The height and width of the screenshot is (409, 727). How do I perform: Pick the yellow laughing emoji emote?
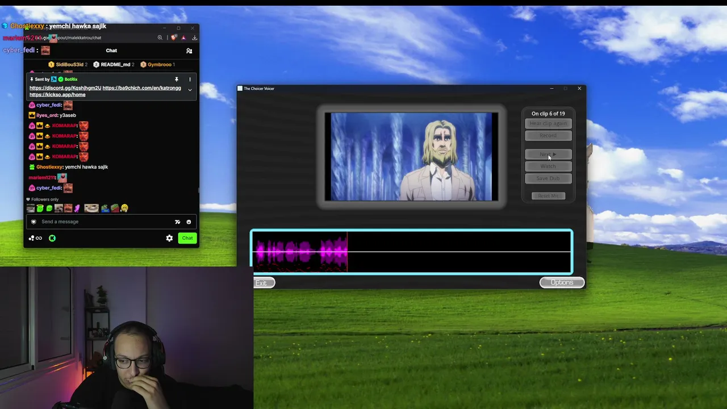click(x=124, y=208)
